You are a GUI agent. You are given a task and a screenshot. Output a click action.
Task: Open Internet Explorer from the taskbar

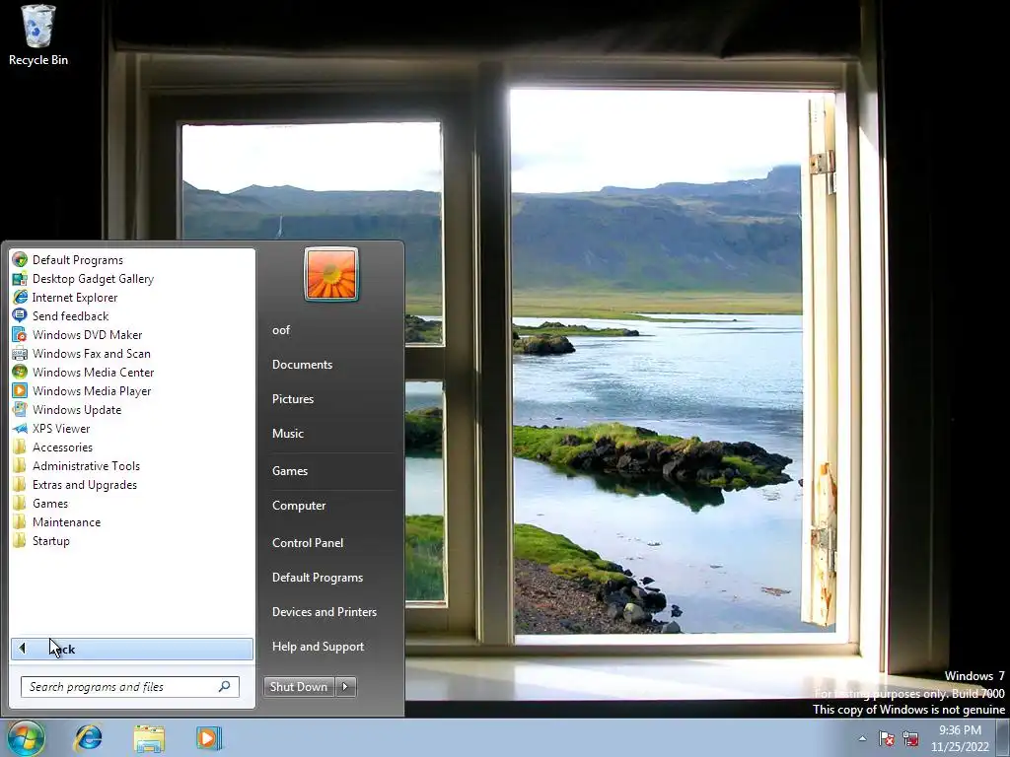pyautogui.click(x=88, y=738)
